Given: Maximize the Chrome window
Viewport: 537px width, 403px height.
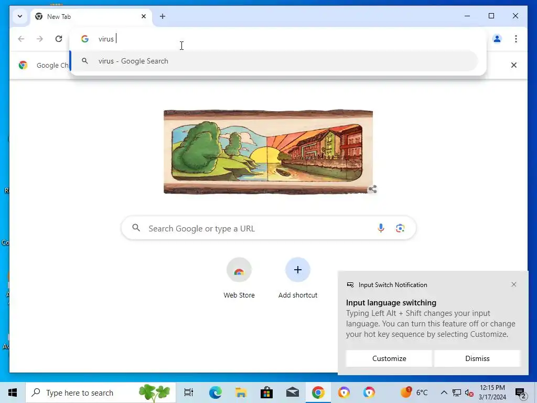Looking at the screenshot, I should (491, 16).
